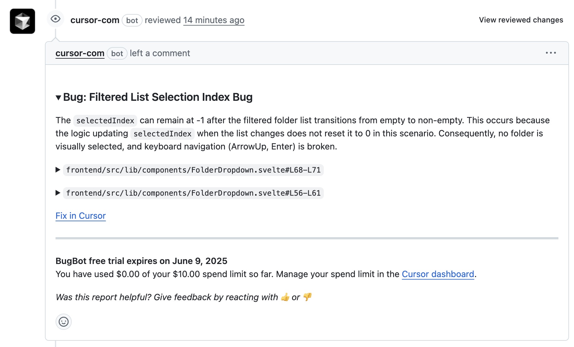Screen dimensions: 574x347
Task: Open cursor-com profile in comment header
Action: [x=80, y=53]
